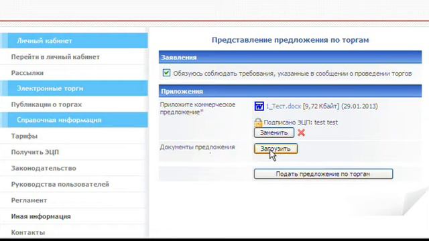Open the 1_Тест.docx file link
Viewport: 429px width, 241px height.
(284, 106)
